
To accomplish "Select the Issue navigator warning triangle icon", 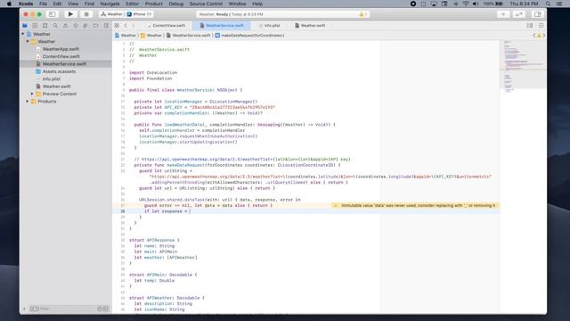I will [65, 26].
